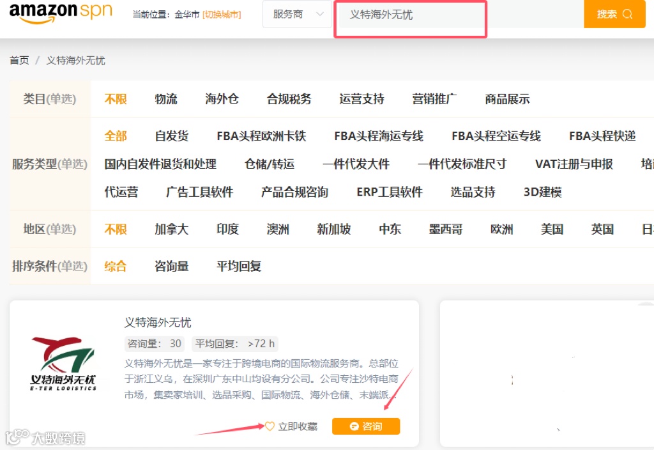The image size is (654, 450).
Task: Filter region by 美国
Action: [x=552, y=229]
